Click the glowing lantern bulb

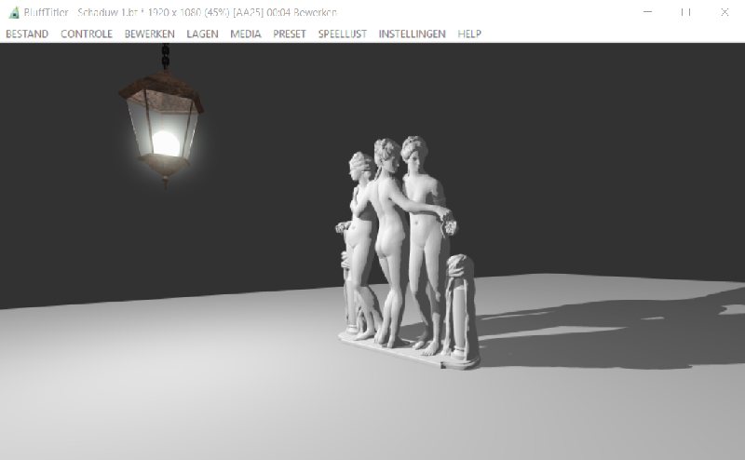click(x=165, y=142)
